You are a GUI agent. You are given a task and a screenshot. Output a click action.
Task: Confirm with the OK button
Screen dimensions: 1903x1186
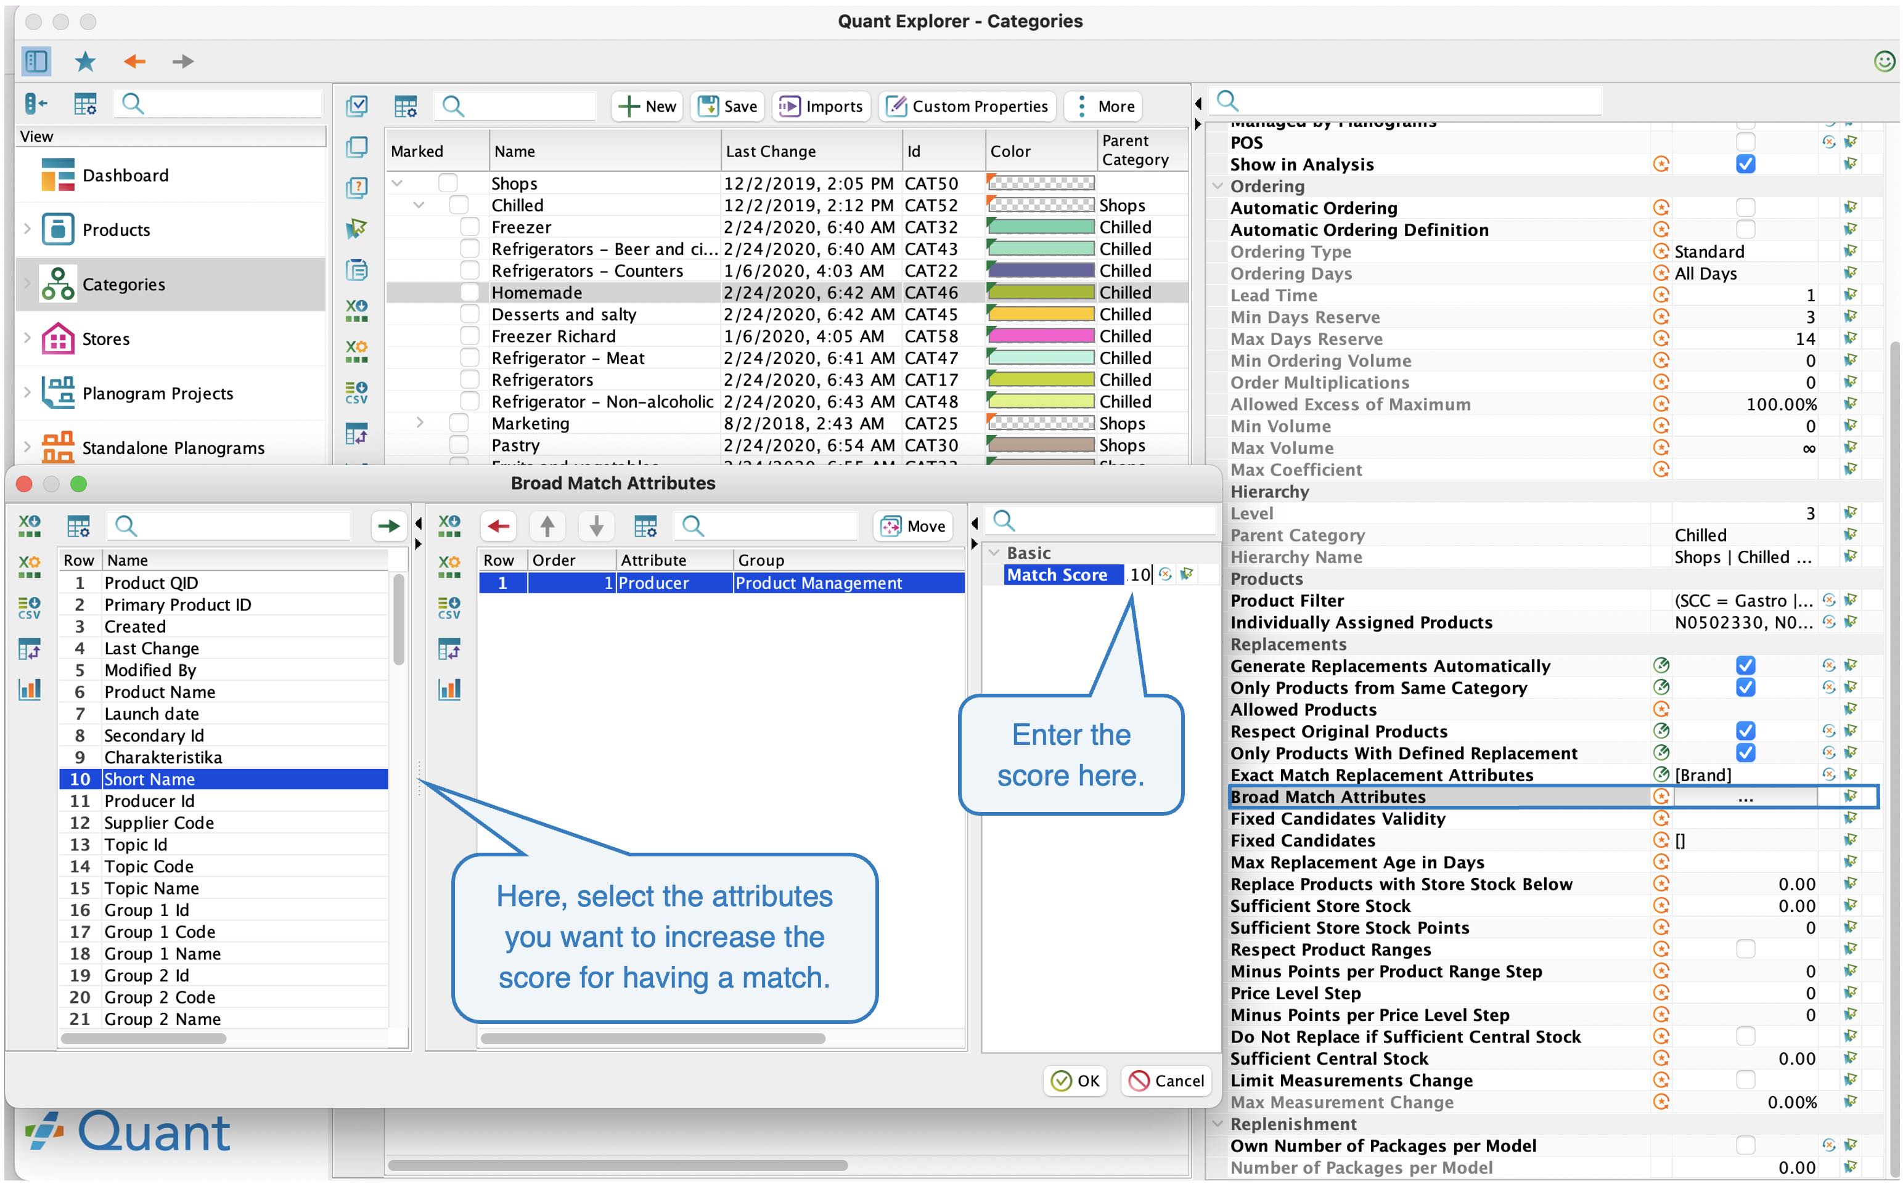[x=1075, y=1080]
